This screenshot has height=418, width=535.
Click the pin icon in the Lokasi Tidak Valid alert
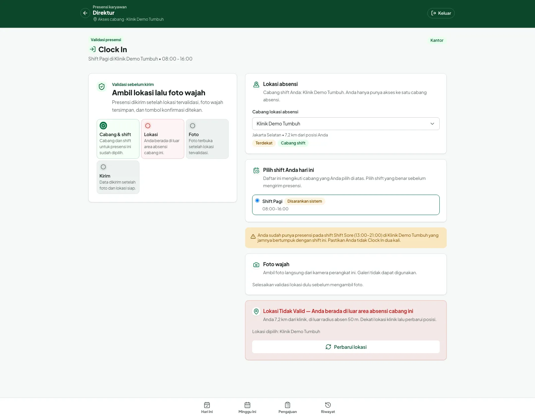(256, 311)
